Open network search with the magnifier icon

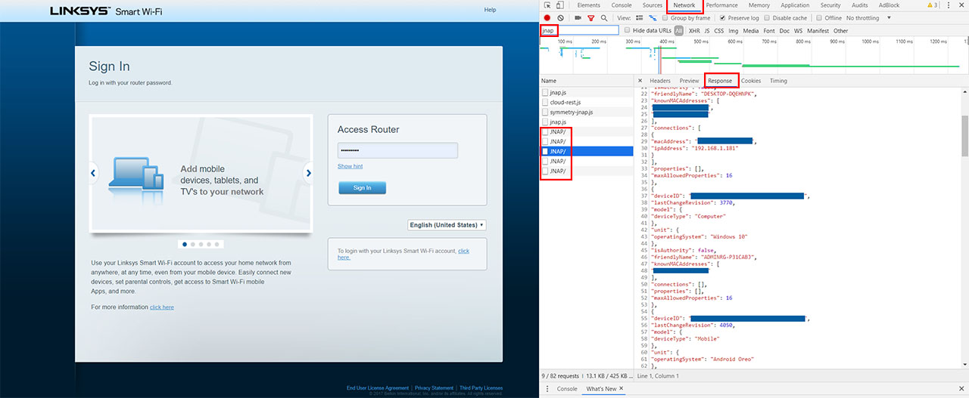click(x=603, y=17)
